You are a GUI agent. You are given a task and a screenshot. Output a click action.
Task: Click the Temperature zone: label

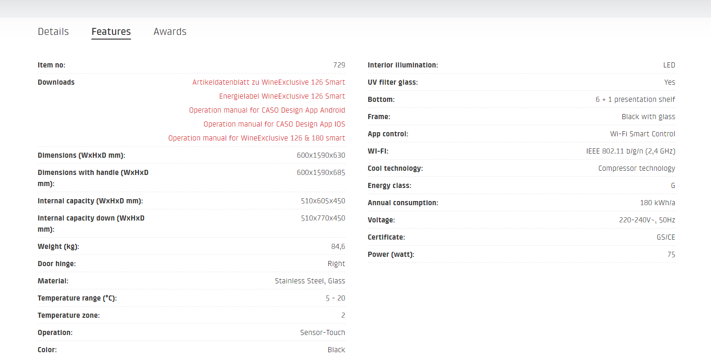click(69, 315)
